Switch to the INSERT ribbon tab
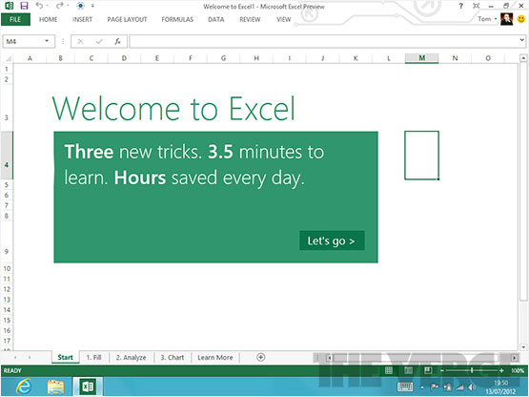Viewport: 529px width, 397px height. coord(82,20)
